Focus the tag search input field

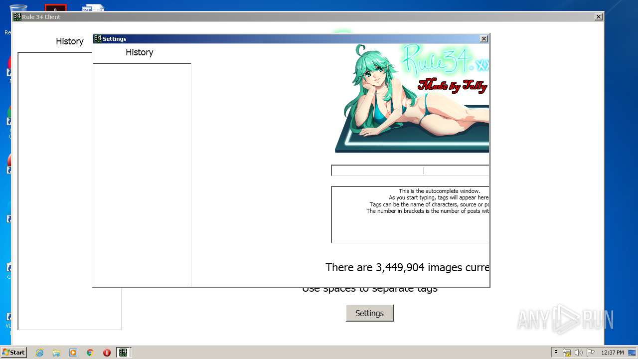pos(410,171)
